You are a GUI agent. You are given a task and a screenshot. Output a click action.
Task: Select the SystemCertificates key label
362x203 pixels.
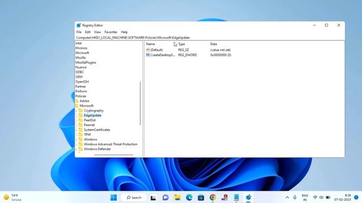coord(97,130)
